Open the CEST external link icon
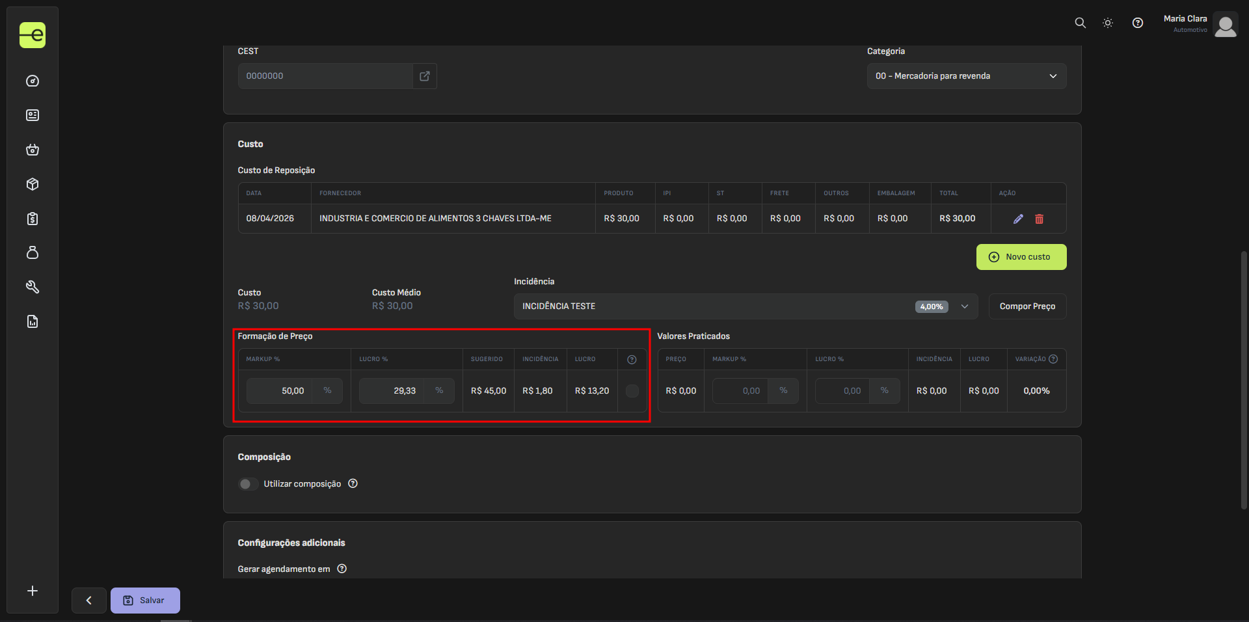The image size is (1249, 622). (424, 76)
